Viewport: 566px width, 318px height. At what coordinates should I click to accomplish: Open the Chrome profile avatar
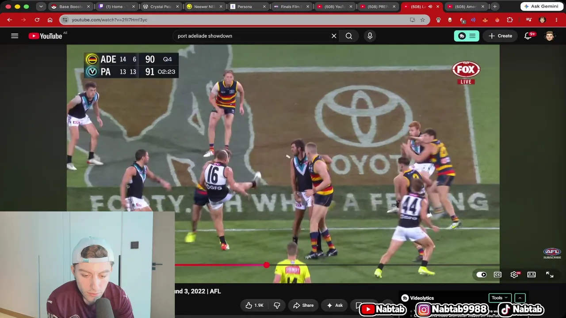(x=543, y=20)
